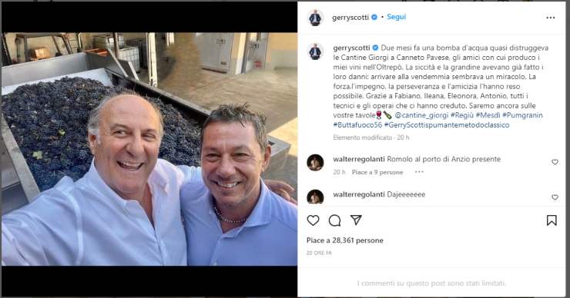Open the #Buttafuoco56 hashtag
This screenshot has height=298, width=570.
coord(357,125)
